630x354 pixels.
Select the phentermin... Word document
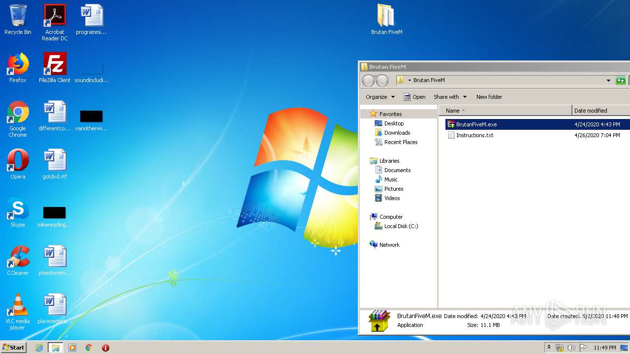point(55,261)
